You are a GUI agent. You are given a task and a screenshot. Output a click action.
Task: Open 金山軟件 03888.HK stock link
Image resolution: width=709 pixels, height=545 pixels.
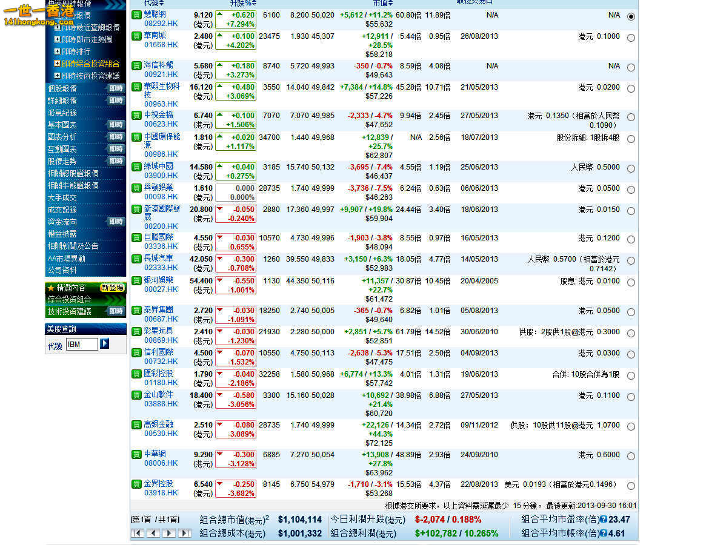(161, 400)
